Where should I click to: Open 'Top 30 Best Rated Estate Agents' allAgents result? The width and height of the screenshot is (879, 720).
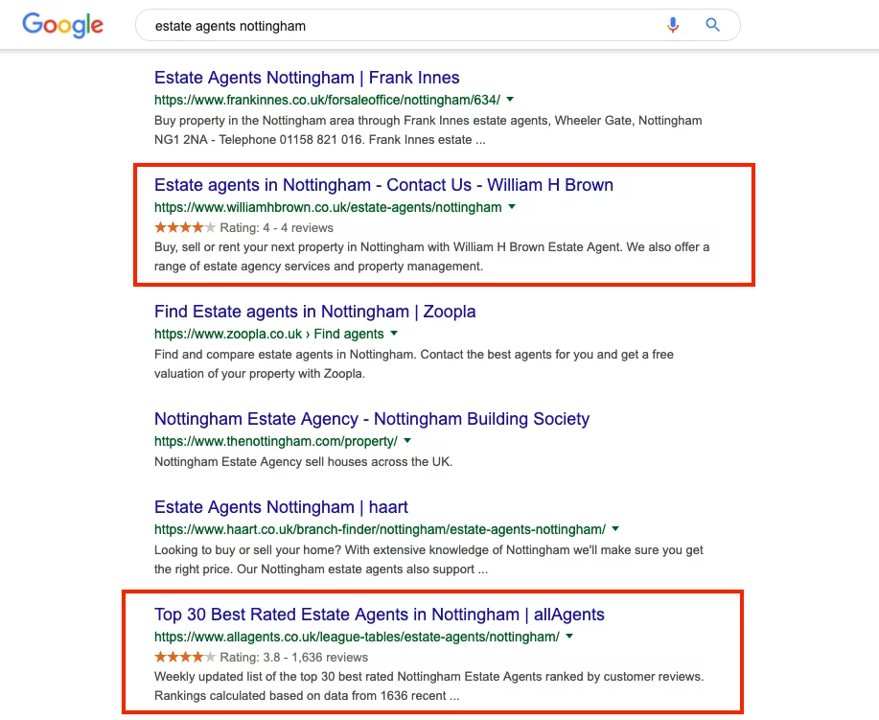379,615
